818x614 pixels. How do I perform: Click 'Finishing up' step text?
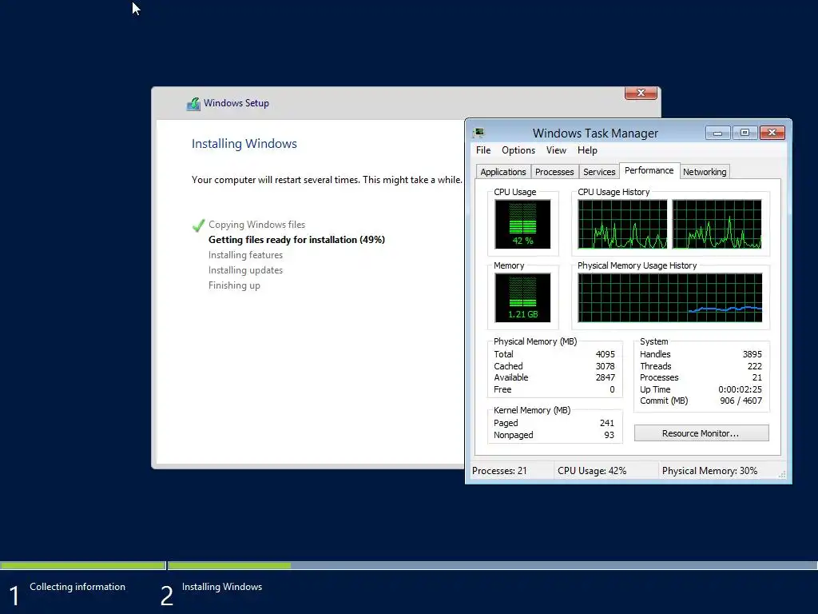(x=234, y=285)
